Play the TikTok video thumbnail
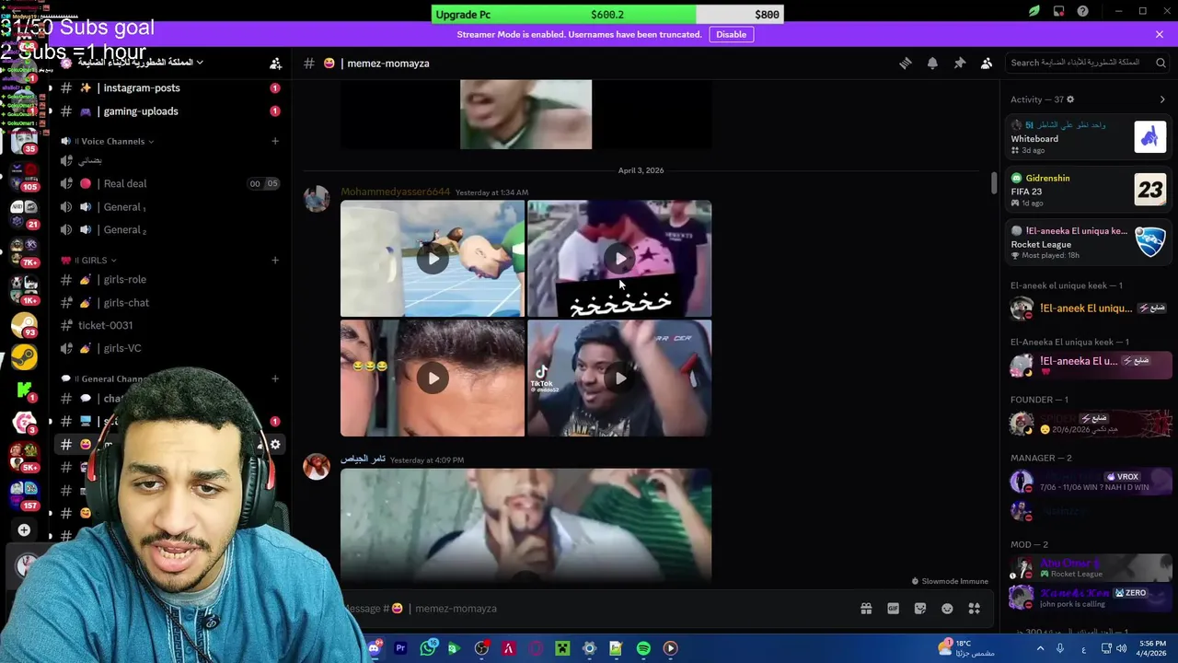 [619, 378]
